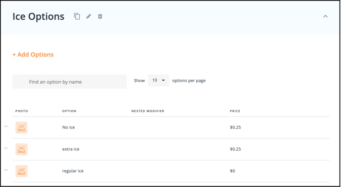Click the + Add Options link
Image resolution: width=341 pixels, height=187 pixels.
(33, 54)
